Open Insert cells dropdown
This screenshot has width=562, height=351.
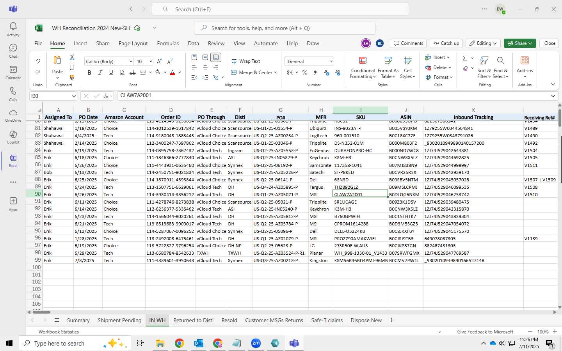[438, 57]
